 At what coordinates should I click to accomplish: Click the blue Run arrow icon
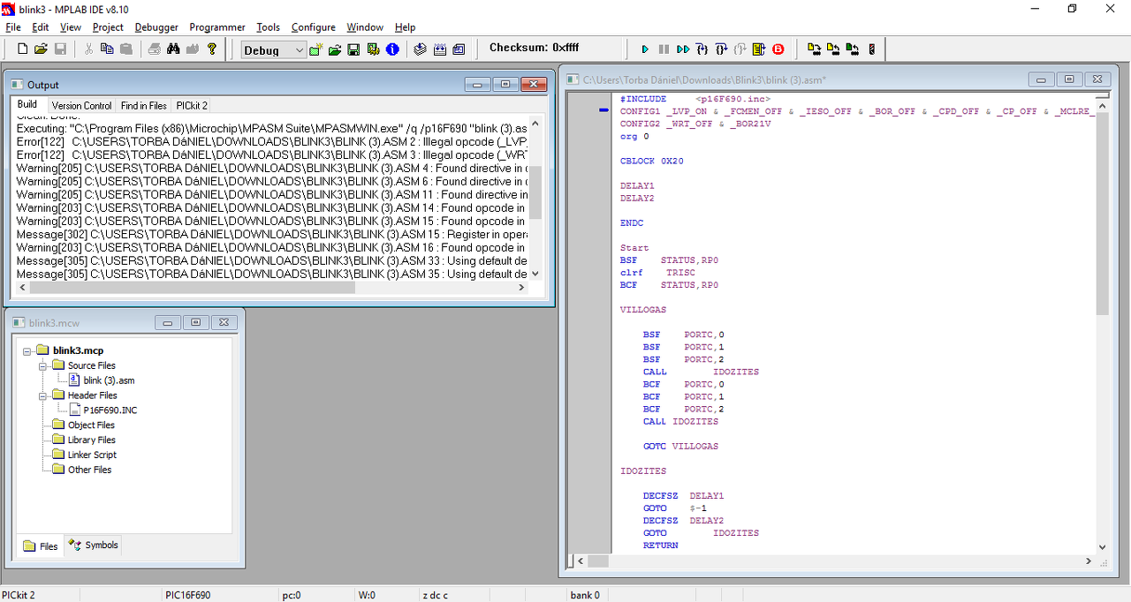[x=645, y=49]
